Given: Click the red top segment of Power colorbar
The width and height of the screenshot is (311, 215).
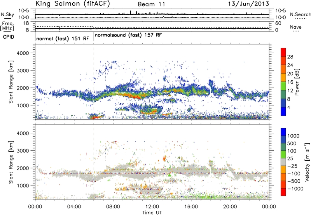Looking at the screenshot, I should pos(283,52).
